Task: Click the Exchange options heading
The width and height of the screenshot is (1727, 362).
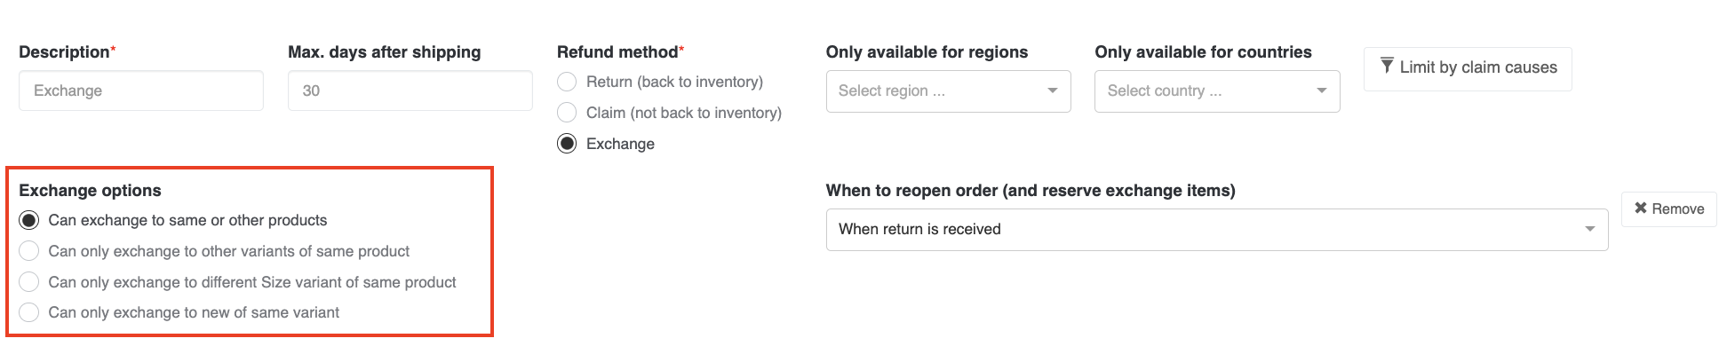Action: pyautogui.click(x=90, y=191)
